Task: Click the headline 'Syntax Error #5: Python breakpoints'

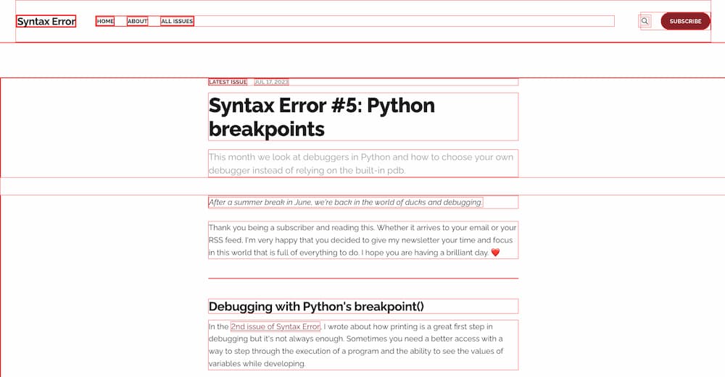Action: point(363,117)
